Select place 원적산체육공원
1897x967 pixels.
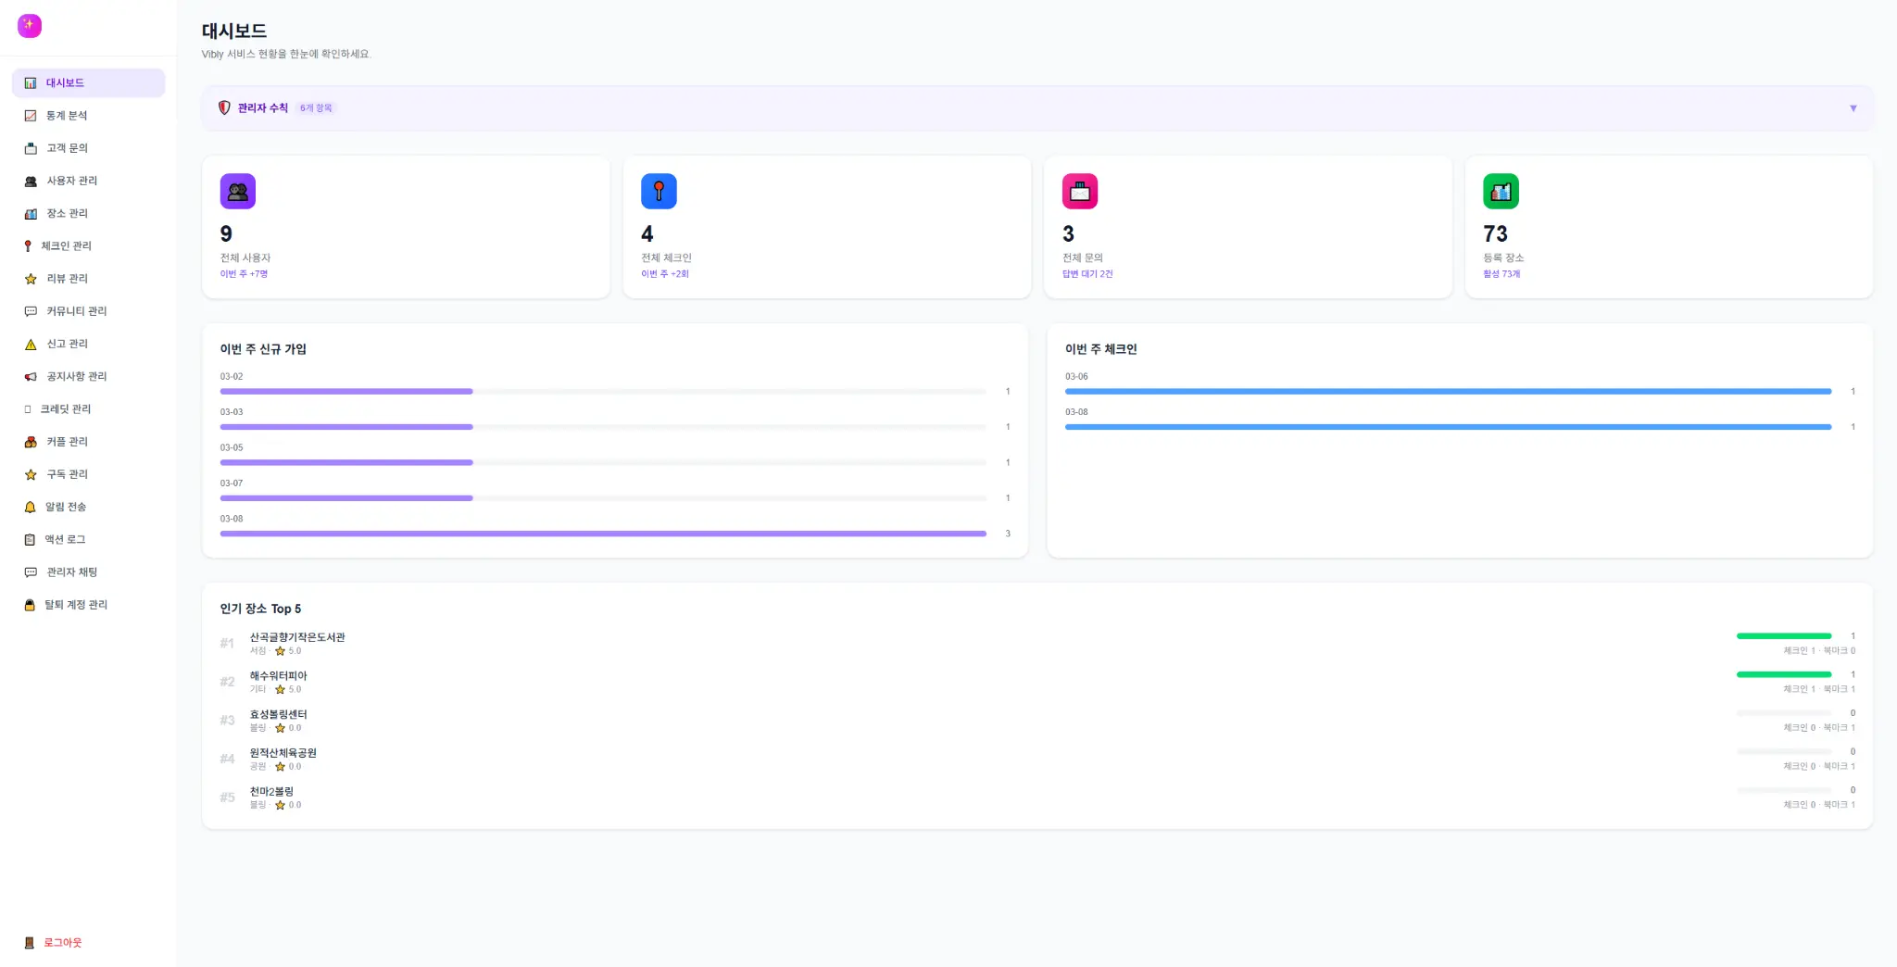(283, 753)
